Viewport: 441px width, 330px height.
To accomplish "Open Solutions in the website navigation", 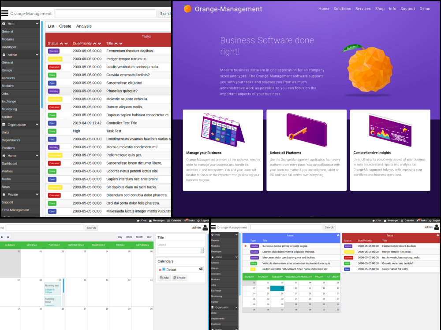I will click(342, 9).
